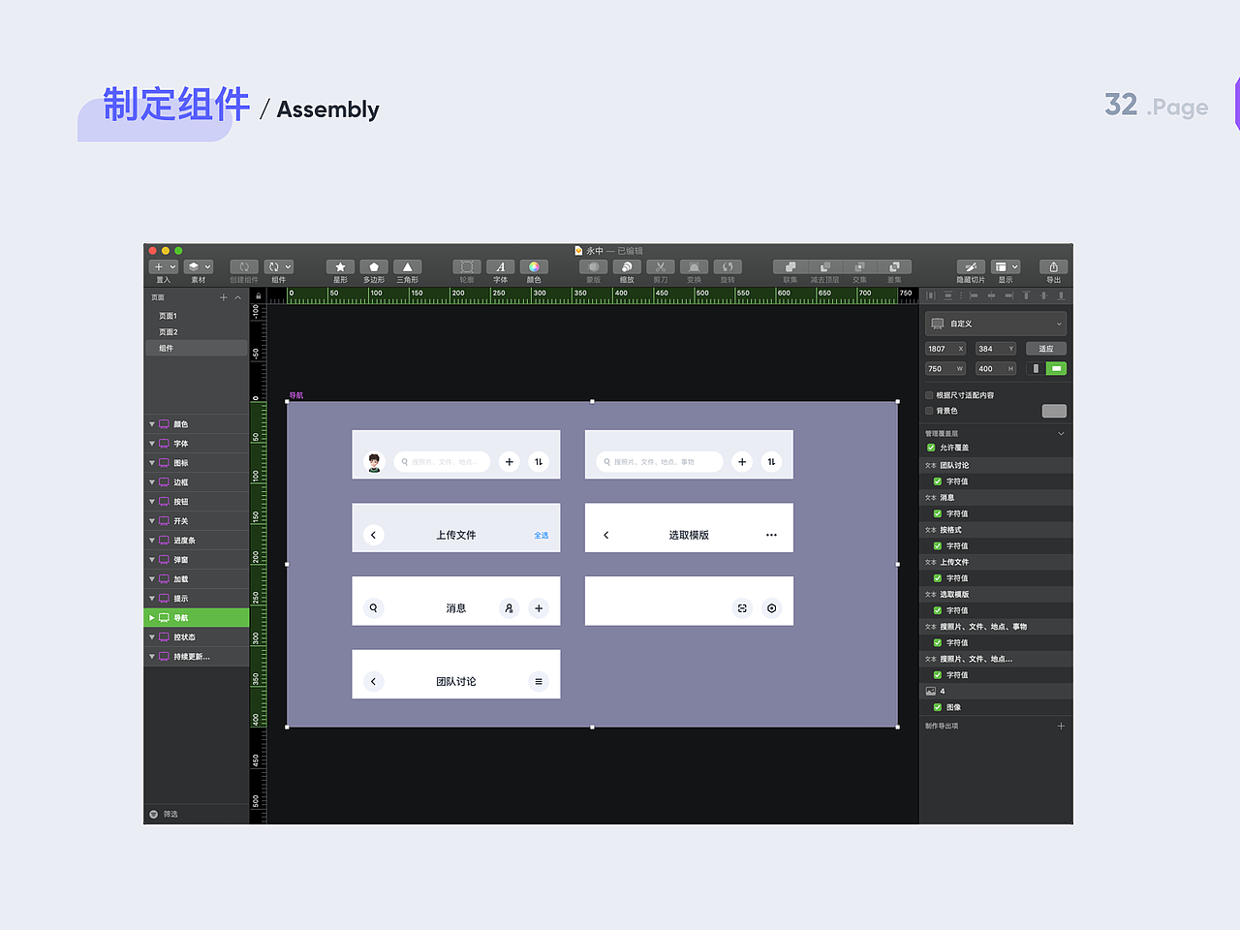Switch to 页面1 in the pages panel
Screen dimensions: 1240x930
[169, 315]
